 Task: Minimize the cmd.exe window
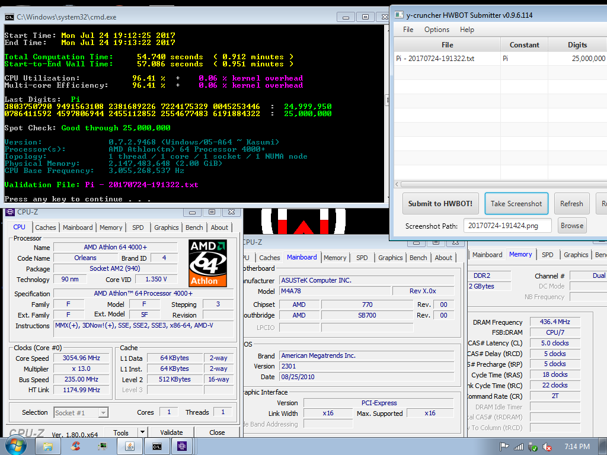click(x=346, y=17)
